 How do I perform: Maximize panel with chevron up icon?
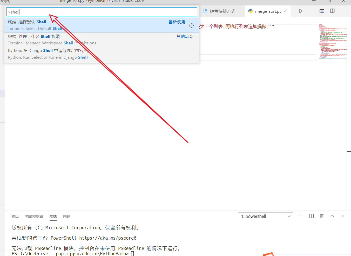tap(332, 216)
